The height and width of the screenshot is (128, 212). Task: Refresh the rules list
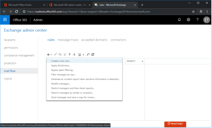(x=93, y=55)
